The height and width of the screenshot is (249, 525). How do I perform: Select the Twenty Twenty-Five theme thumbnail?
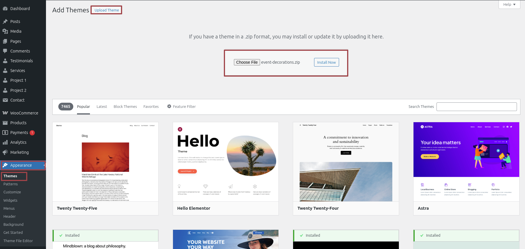click(x=105, y=162)
